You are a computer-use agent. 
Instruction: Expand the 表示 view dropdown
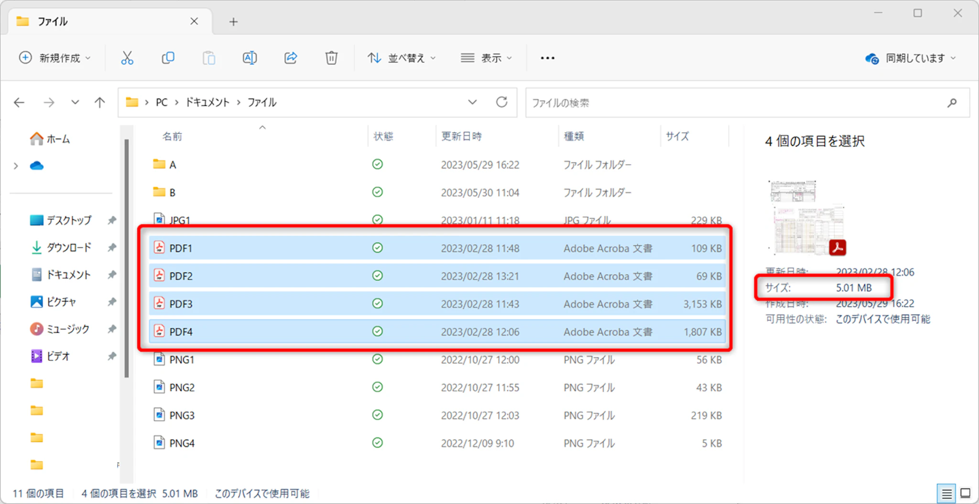(x=486, y=58)
